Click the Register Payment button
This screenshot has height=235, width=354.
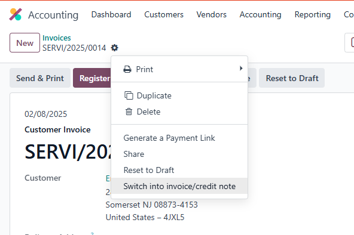point(92,78)
